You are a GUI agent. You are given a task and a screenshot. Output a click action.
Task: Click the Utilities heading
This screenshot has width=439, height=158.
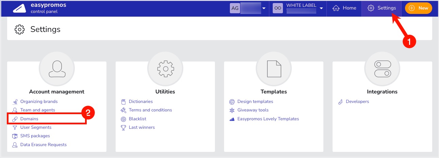[165, 92]
